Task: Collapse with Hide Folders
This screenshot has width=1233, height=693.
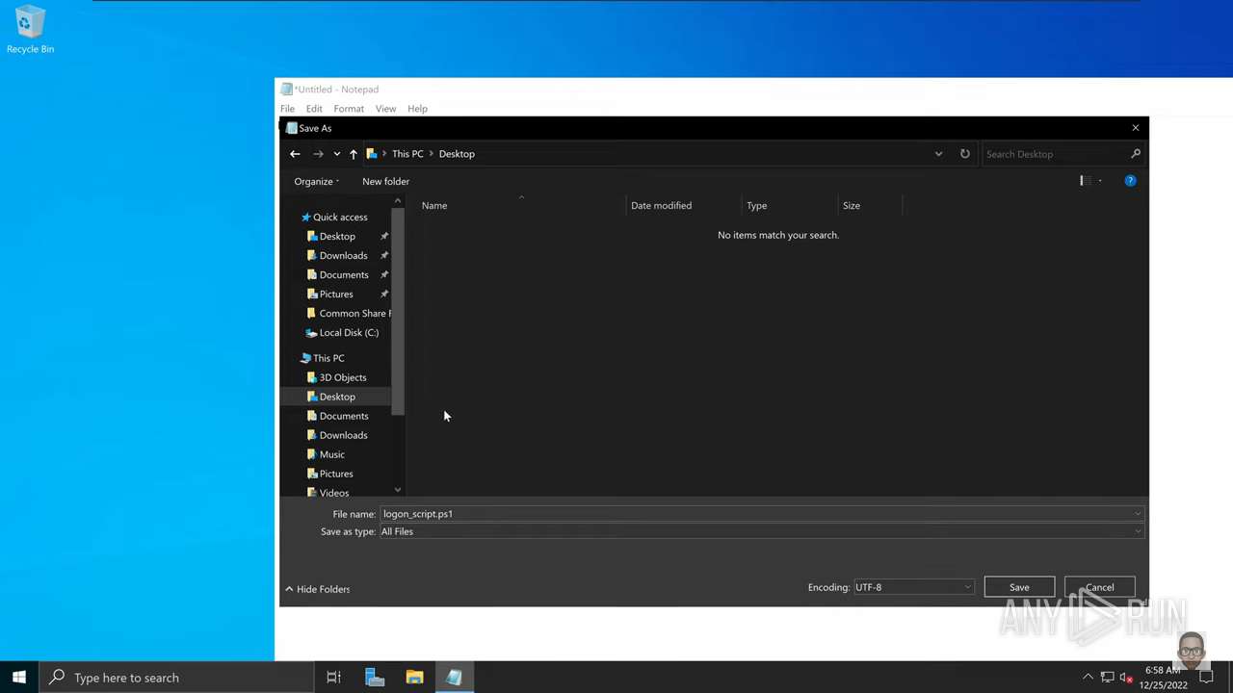Action: coord(317,589)
